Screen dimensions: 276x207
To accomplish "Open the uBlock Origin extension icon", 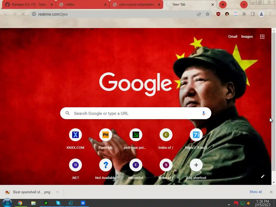I will tap(218, 14).
